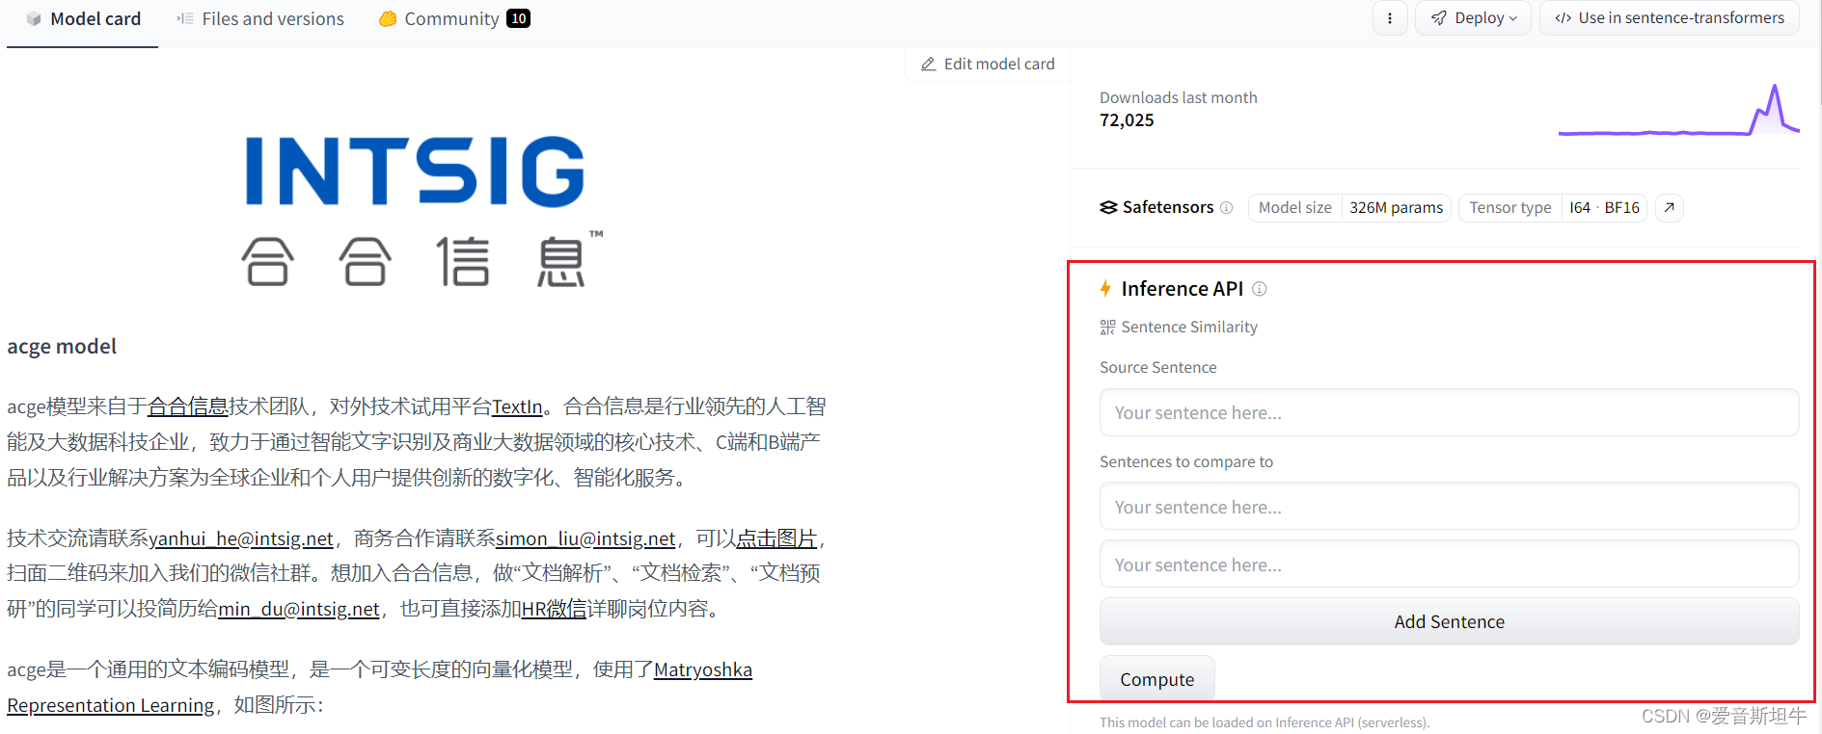Viewport: 1822px width, 734px height.
Task: Open the HR微信 link
Action: point(554,609)
